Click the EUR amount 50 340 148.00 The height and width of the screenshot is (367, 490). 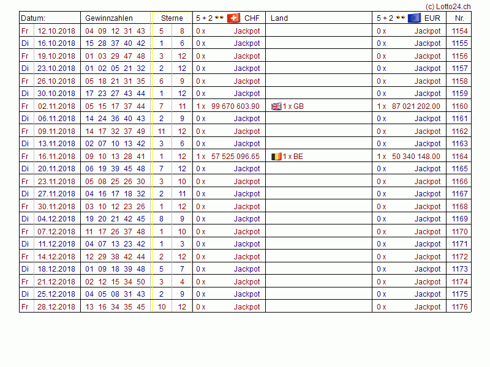tap(417, 157)
